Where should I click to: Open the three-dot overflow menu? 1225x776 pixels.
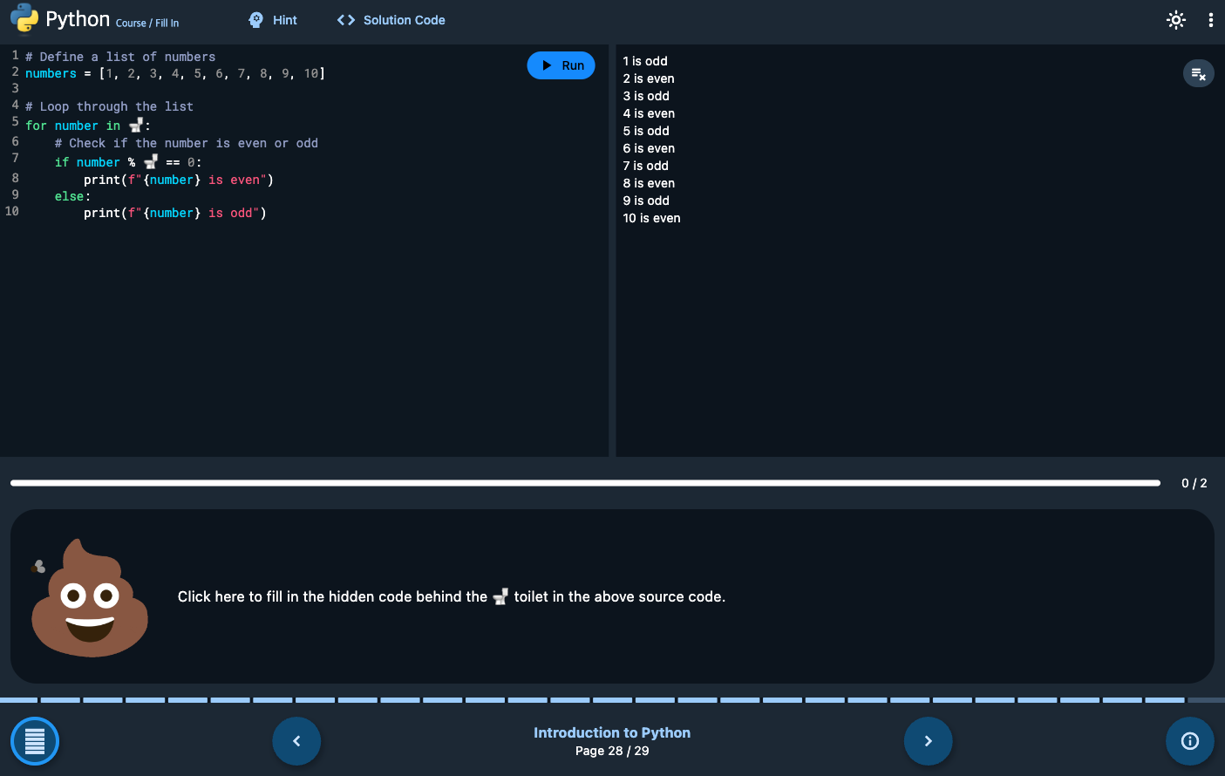click(x=1211, y=19)
